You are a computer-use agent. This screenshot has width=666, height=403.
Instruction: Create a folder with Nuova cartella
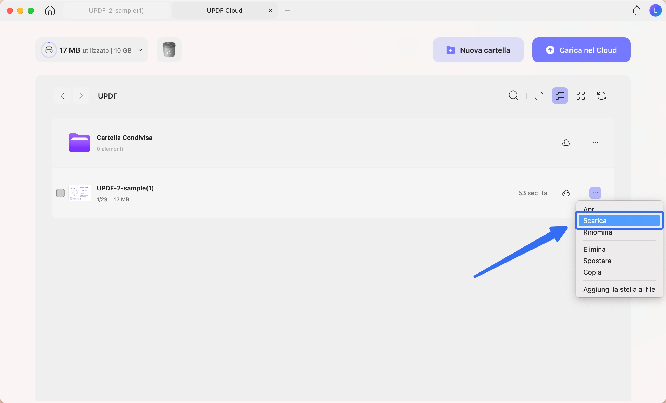(478, 50)
